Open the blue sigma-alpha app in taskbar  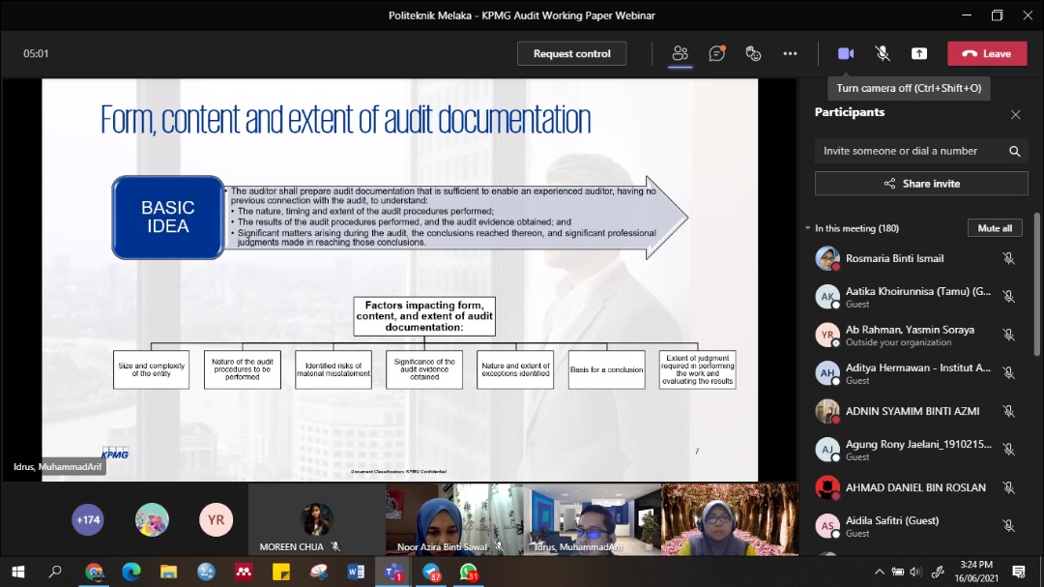coord(206,572)
